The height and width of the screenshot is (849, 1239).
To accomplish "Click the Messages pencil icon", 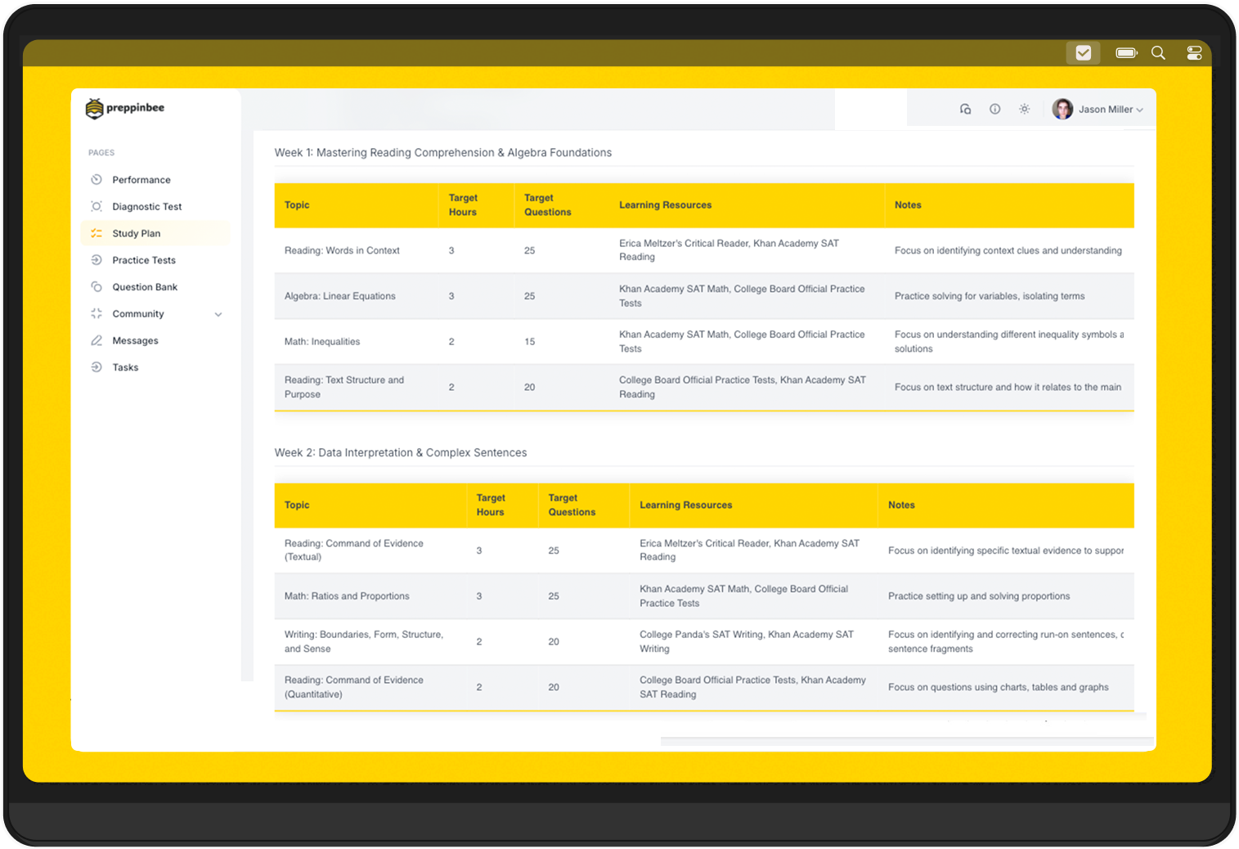I will tap(97, 340).
